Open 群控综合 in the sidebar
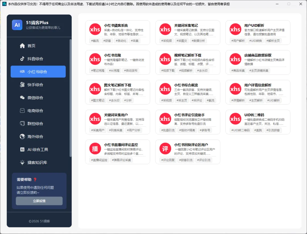The height and width of the screenshot is (234, 307). (x=38, y=124)
